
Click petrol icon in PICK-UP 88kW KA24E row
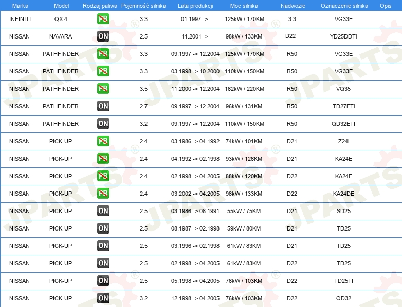[103, 176]
